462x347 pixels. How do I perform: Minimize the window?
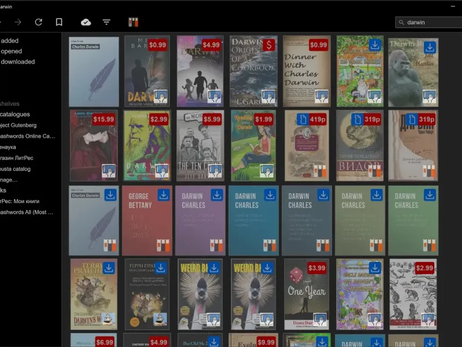point(453,6)
